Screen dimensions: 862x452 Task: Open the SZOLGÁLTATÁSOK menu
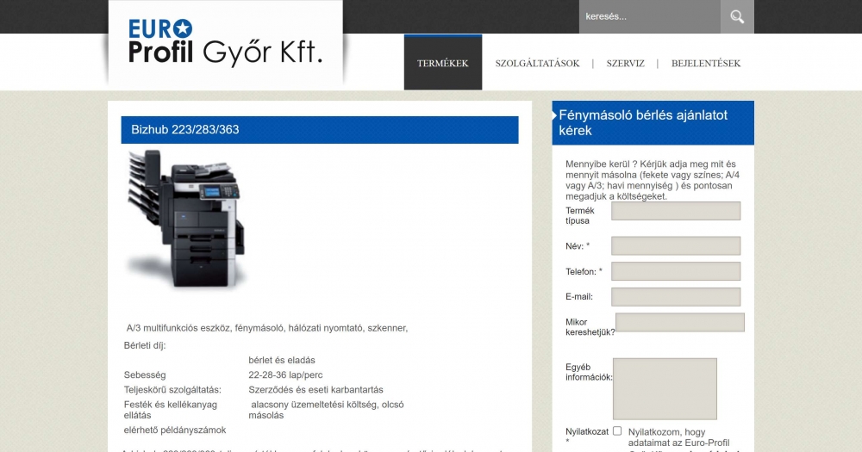[537, 63]
